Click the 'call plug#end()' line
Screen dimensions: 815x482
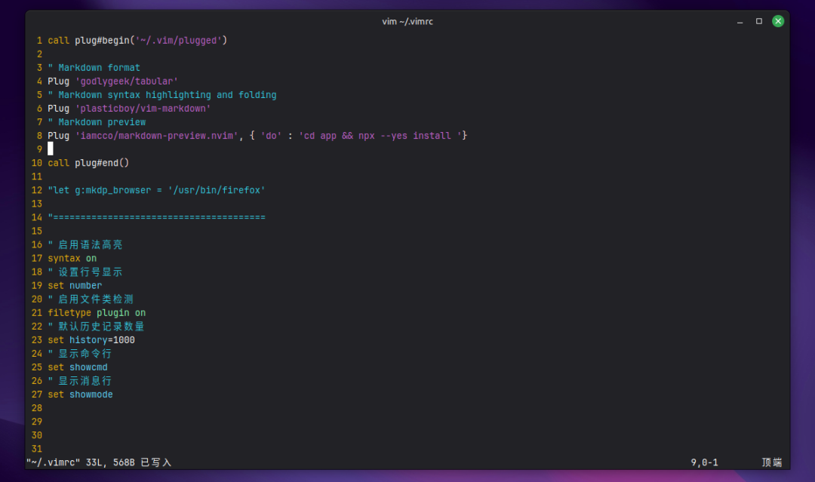tap(88, 163)
